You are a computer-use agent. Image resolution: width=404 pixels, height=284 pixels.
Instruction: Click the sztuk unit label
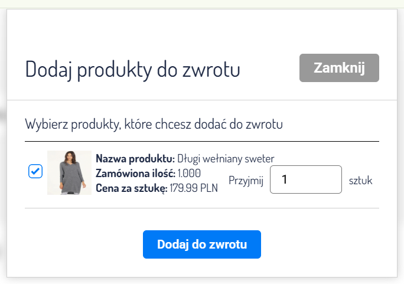(x=360, y=181)
